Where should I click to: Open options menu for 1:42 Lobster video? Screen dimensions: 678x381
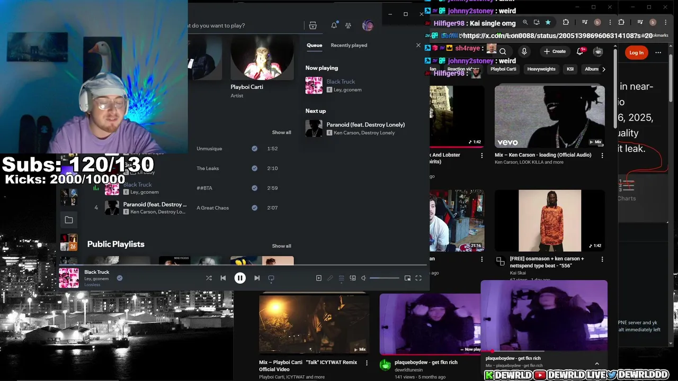click(x=481, y=156)
